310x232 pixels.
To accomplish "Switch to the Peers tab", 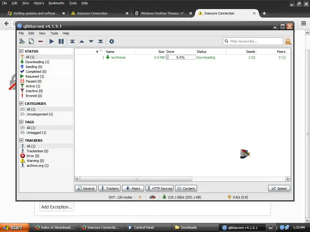I will tap(133, 188).
